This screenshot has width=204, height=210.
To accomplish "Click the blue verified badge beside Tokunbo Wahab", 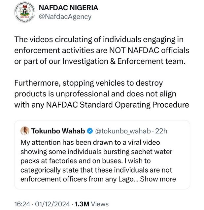I will [x=90, y=131].
